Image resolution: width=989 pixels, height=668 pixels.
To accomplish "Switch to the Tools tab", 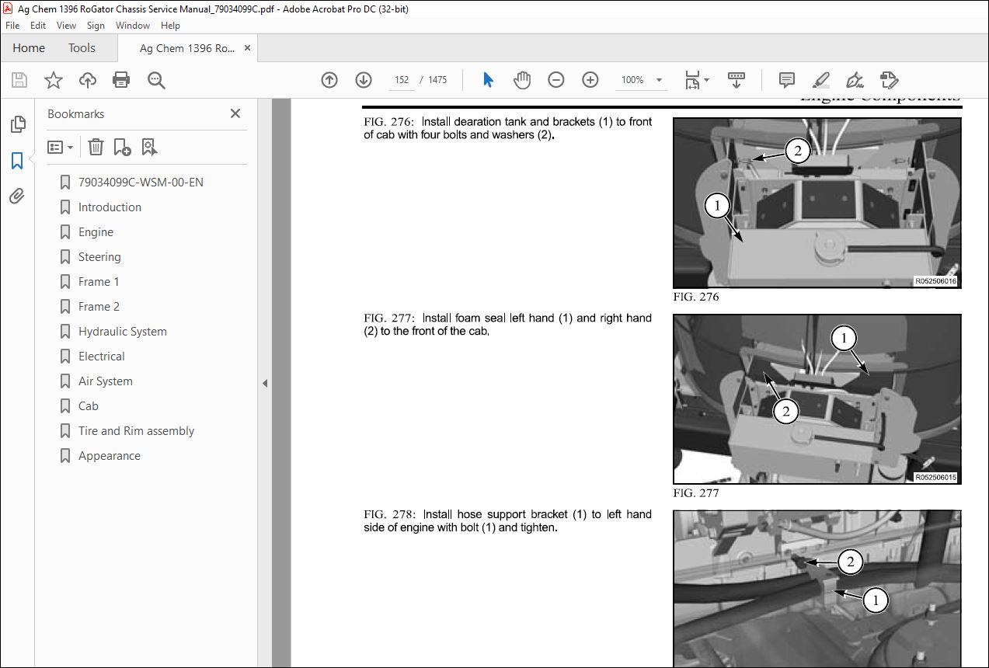I will tap(82, 48).
